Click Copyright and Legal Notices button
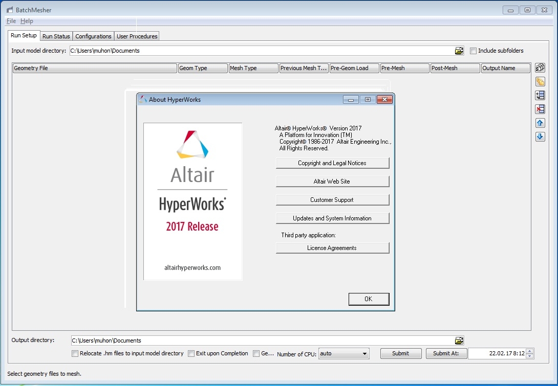The height and width of the screenshot is (386, 558). (332, 163)
